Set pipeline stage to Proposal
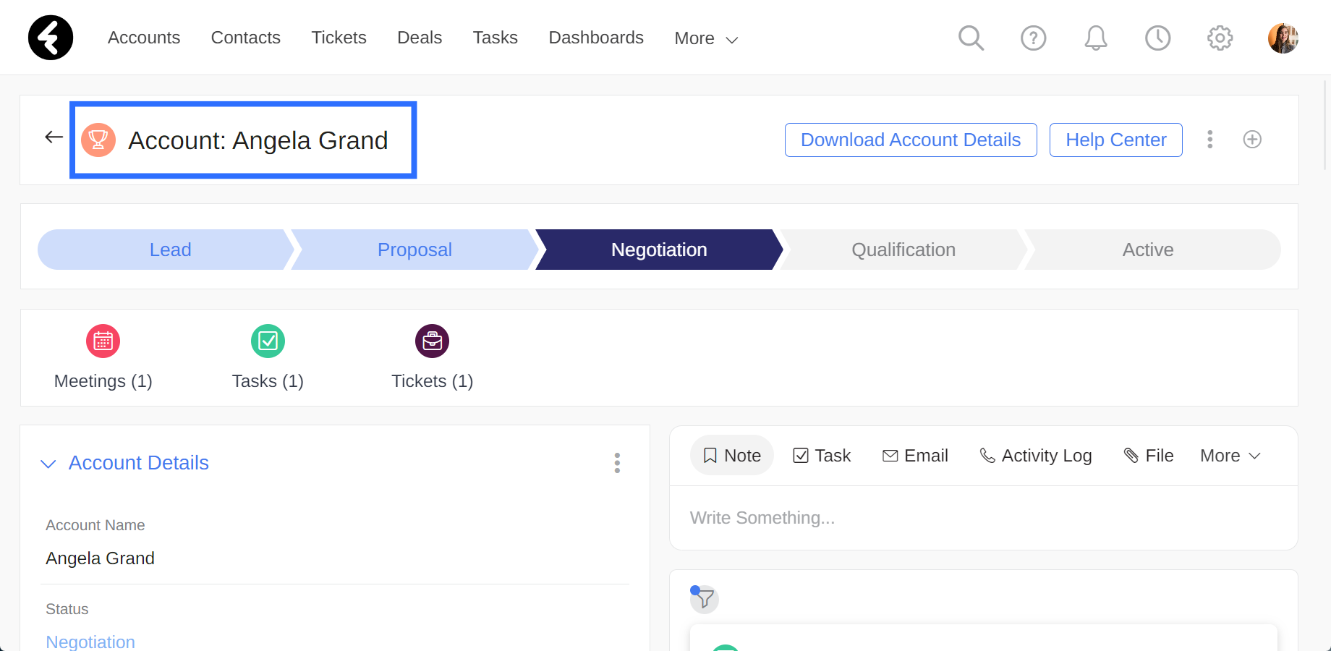This screenshot has width=1331, height=651. [x=414, y=250]
